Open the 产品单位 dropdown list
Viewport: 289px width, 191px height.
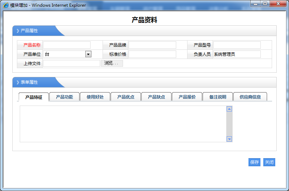click(x=88, y=54)
